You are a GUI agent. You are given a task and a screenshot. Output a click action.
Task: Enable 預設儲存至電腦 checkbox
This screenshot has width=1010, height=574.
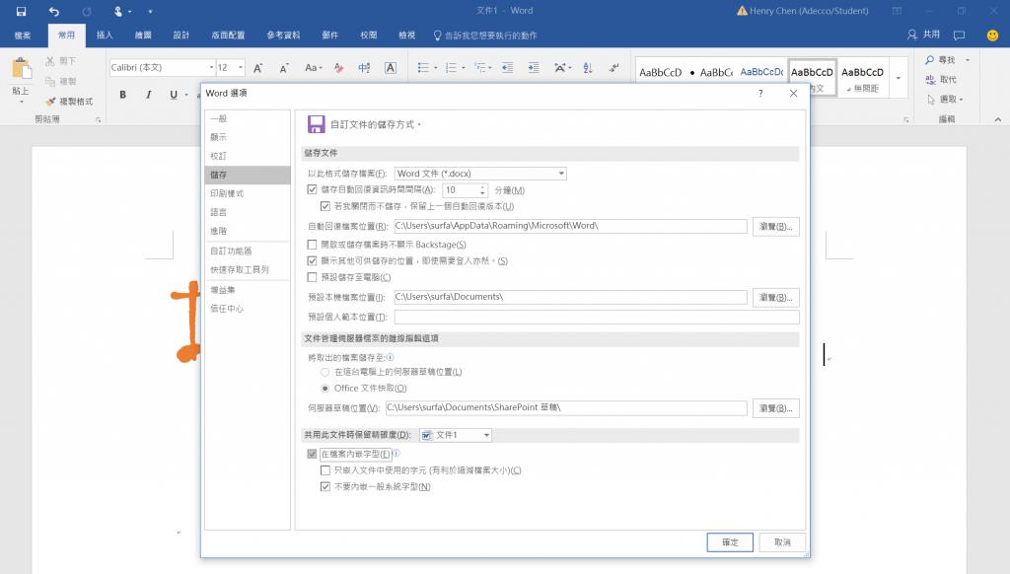(x=313, y=277)
